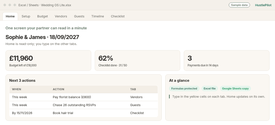The width and height of the screenshot is (275, 125).
Task: Click 'One screen your partner can read' tagline
Action: click(x=46, y=28)
